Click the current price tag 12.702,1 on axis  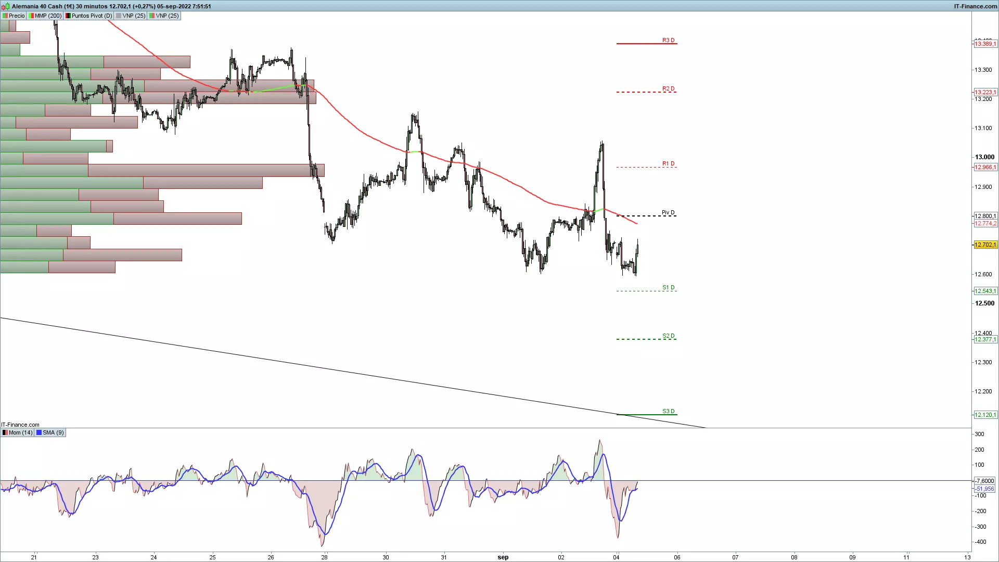pos(985,245)
